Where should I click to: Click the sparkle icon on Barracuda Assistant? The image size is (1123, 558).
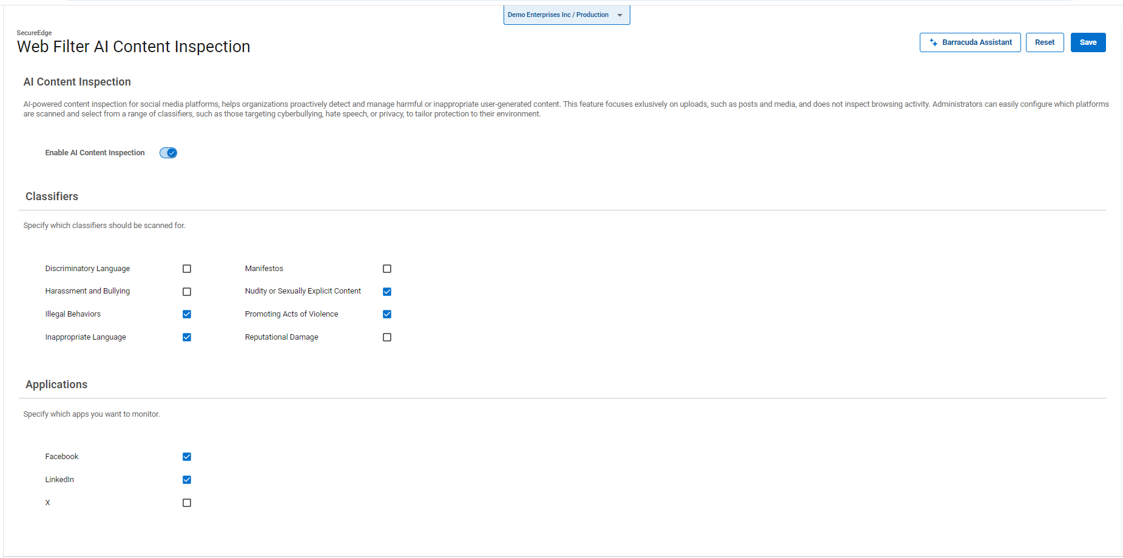(x=933, y=42)
